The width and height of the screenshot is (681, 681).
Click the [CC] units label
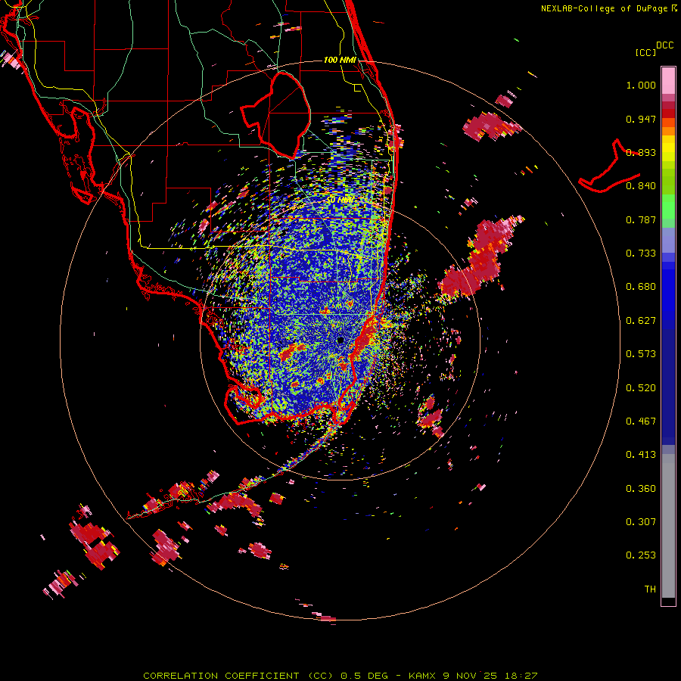tap(646, 52)
